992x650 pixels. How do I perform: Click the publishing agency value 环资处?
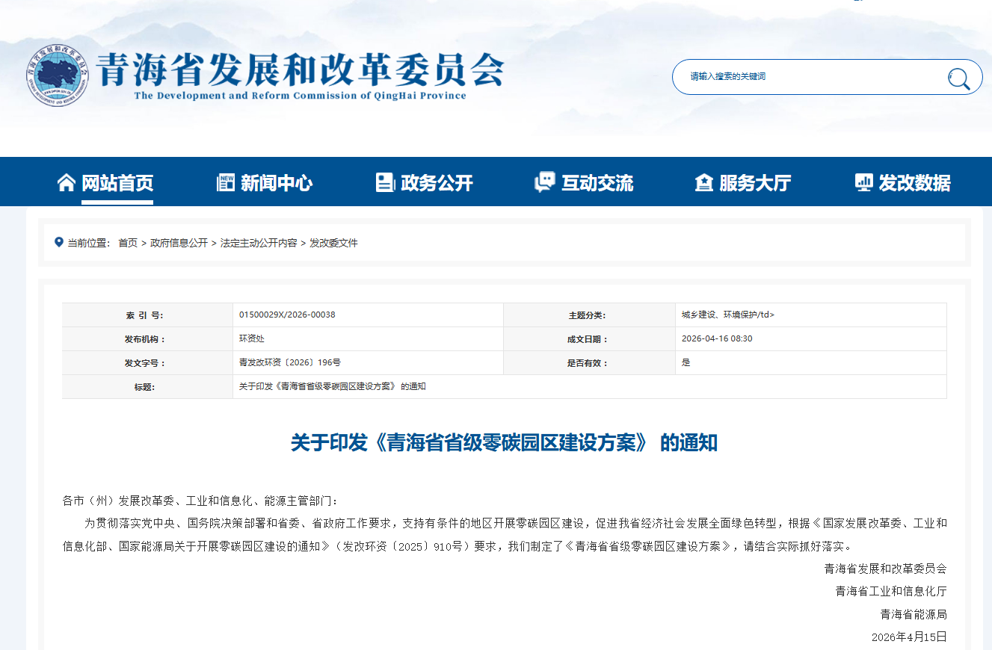pos(252,338)
